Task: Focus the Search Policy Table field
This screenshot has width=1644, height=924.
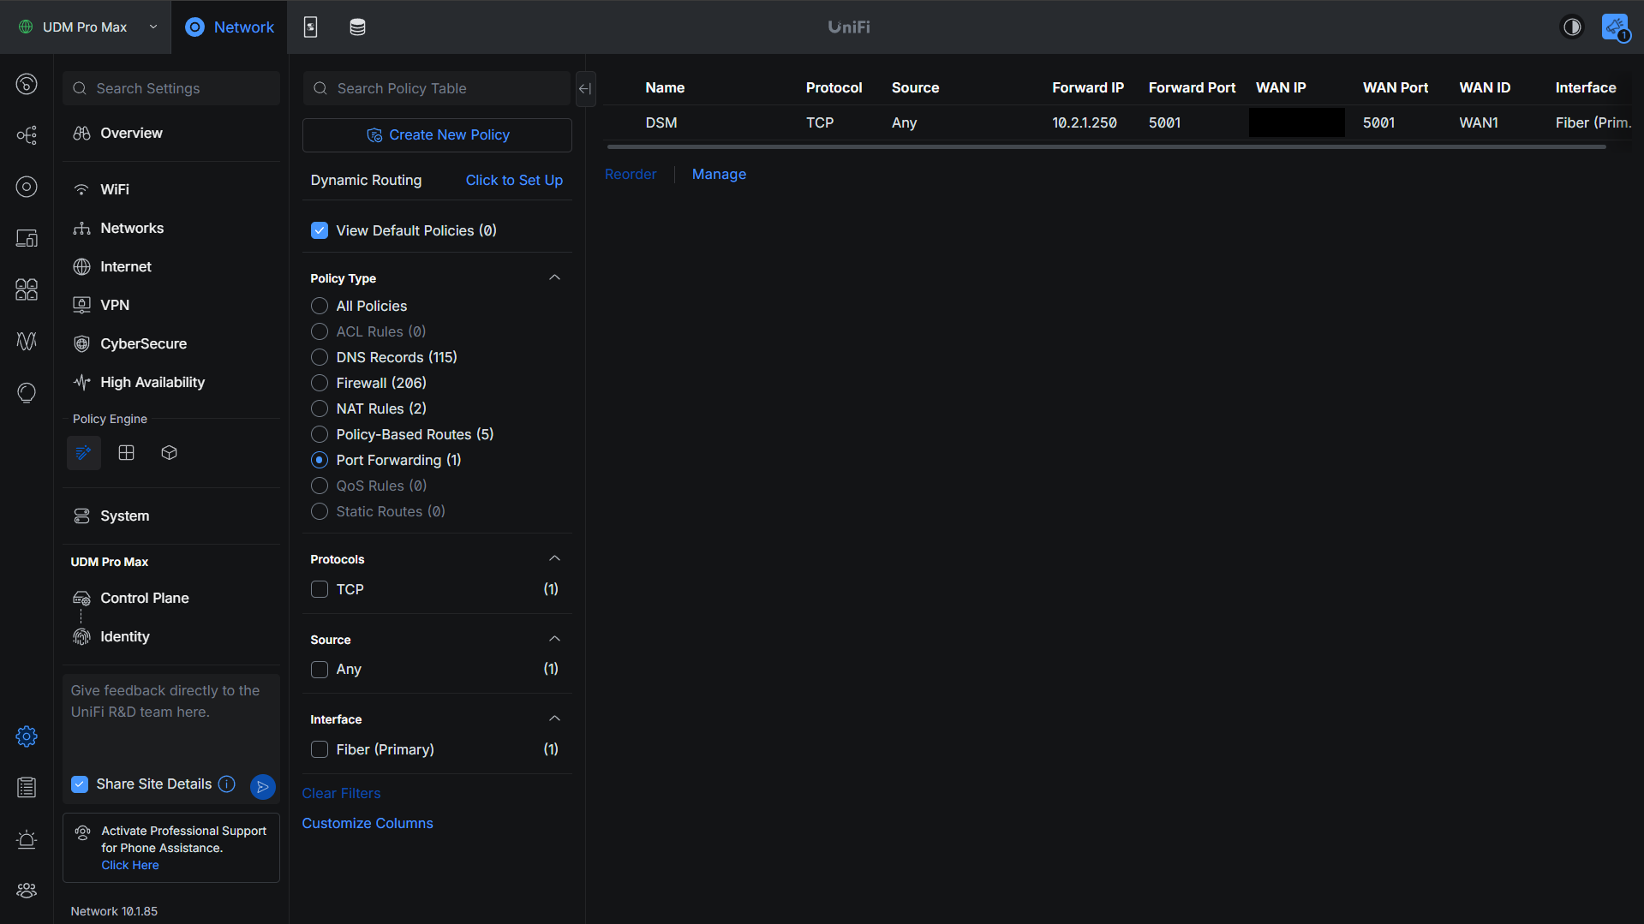Action: 437,88
